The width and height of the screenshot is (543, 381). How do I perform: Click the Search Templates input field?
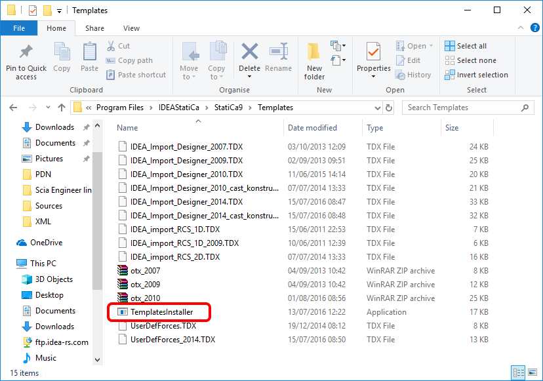(x=462, y=108)
